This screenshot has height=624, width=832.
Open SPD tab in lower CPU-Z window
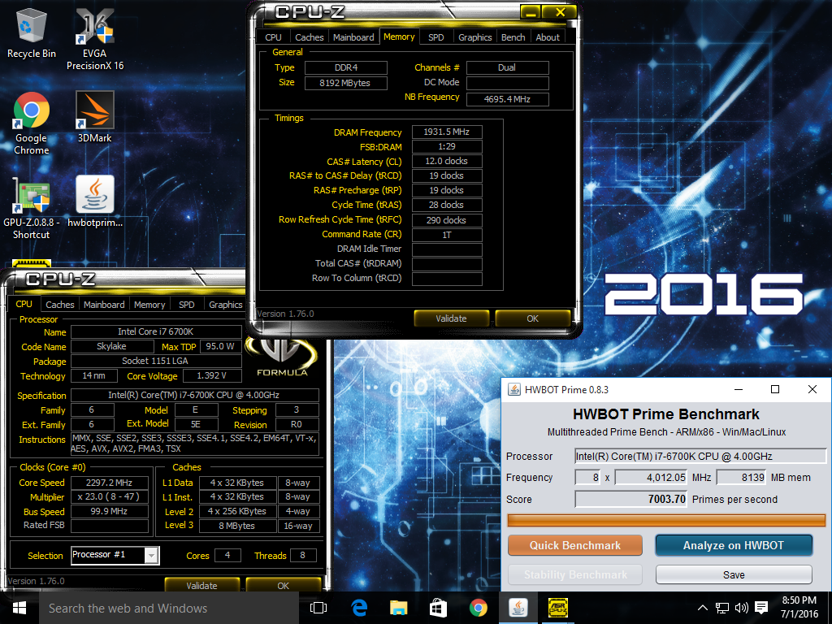(187, 305)
